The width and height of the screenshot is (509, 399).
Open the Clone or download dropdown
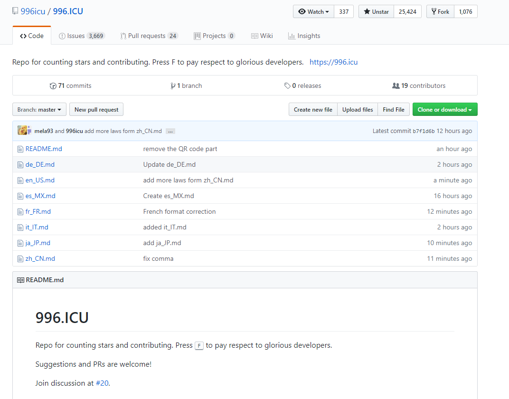[444, 110]
